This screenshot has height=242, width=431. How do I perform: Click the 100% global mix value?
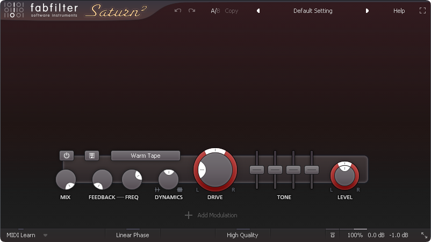tap(355, 235)
